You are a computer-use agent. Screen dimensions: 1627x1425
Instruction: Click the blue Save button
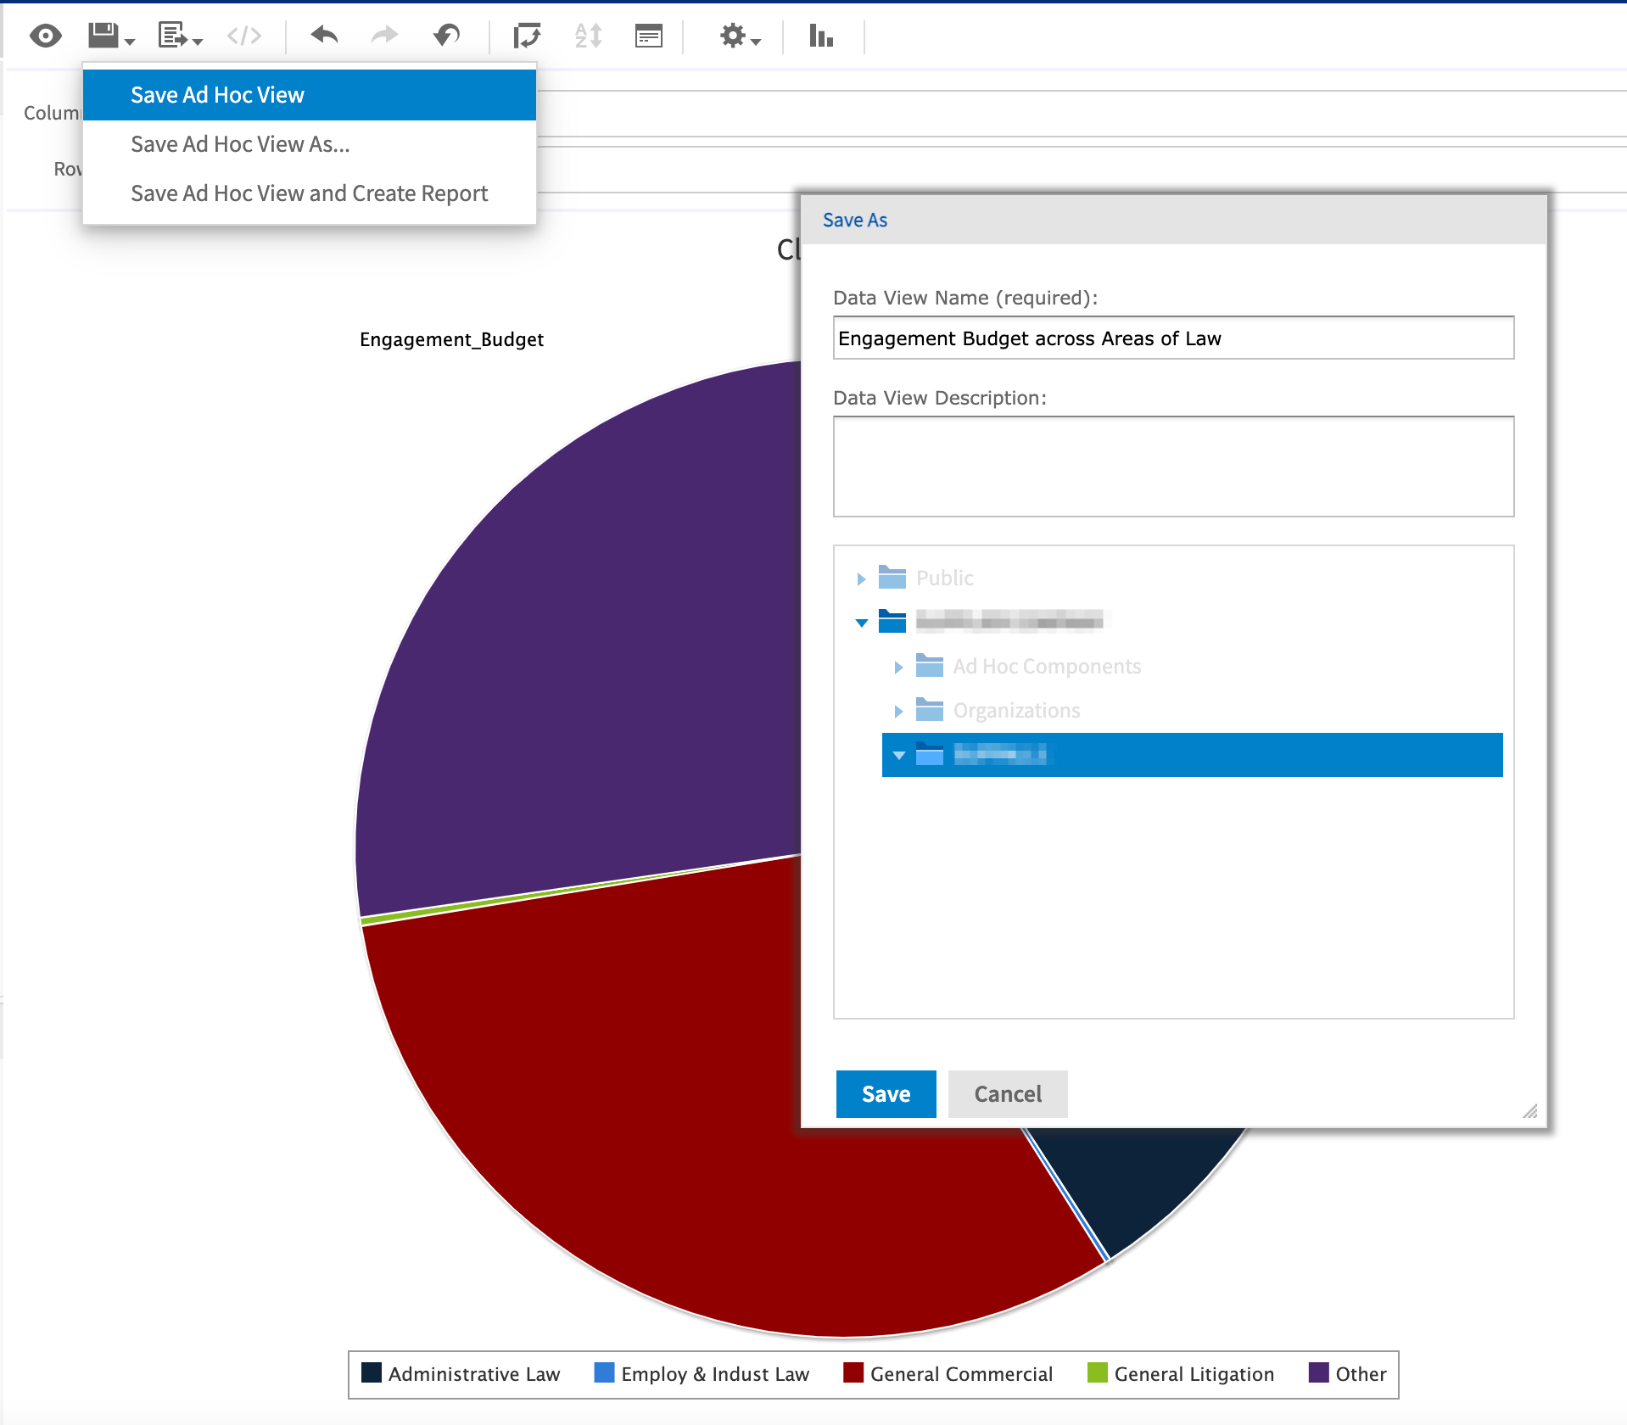pyautogui.click(x=886, y=1094)
